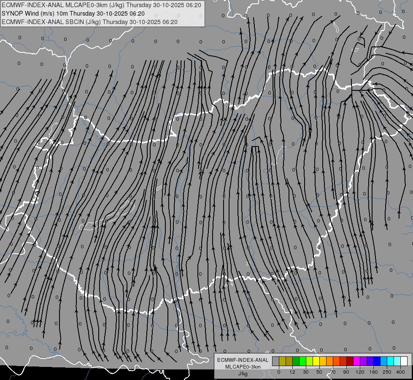The image size is (413, 380).
Task: Click the legend value label 12
Action: pos(292,372)
